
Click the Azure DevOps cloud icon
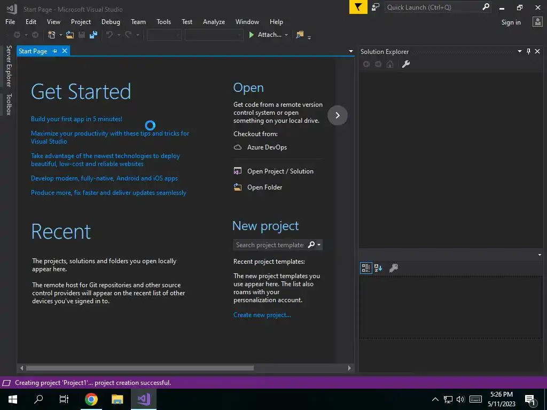coord(238,147)
